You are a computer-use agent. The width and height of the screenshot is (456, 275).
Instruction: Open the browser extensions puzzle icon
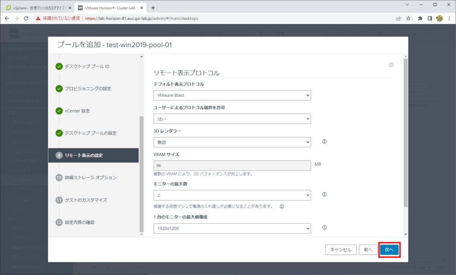[420, 18]
